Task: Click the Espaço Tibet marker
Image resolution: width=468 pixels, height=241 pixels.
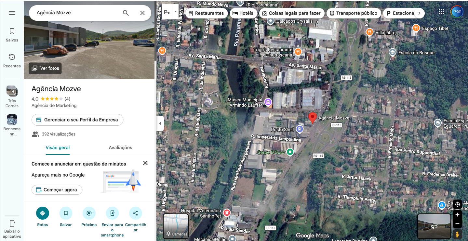Action: coord(416,28)
